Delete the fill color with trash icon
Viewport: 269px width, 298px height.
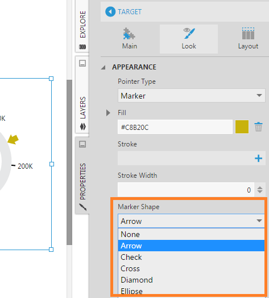tap(258, 126)
